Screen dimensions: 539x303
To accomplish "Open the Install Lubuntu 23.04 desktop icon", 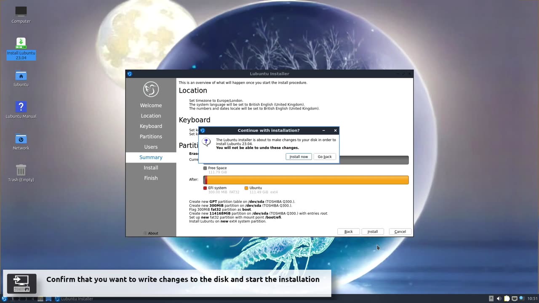I will click(x=21, y=49).
